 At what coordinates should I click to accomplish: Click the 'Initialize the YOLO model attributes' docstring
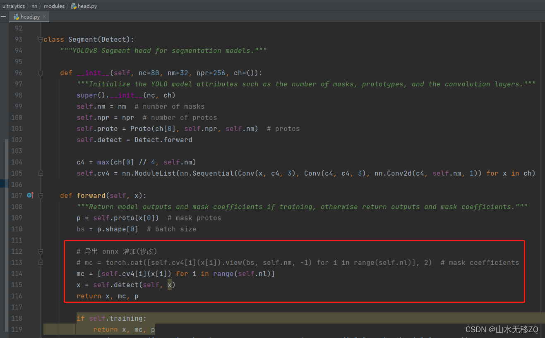coord(306,84)
